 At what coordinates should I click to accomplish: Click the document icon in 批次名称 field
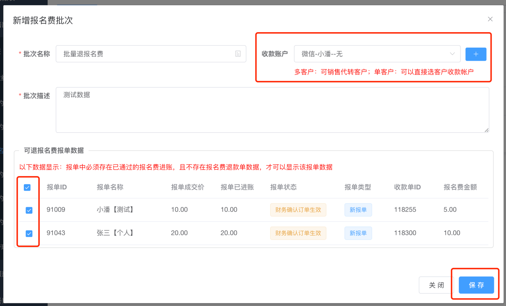[x=238, y=54]
